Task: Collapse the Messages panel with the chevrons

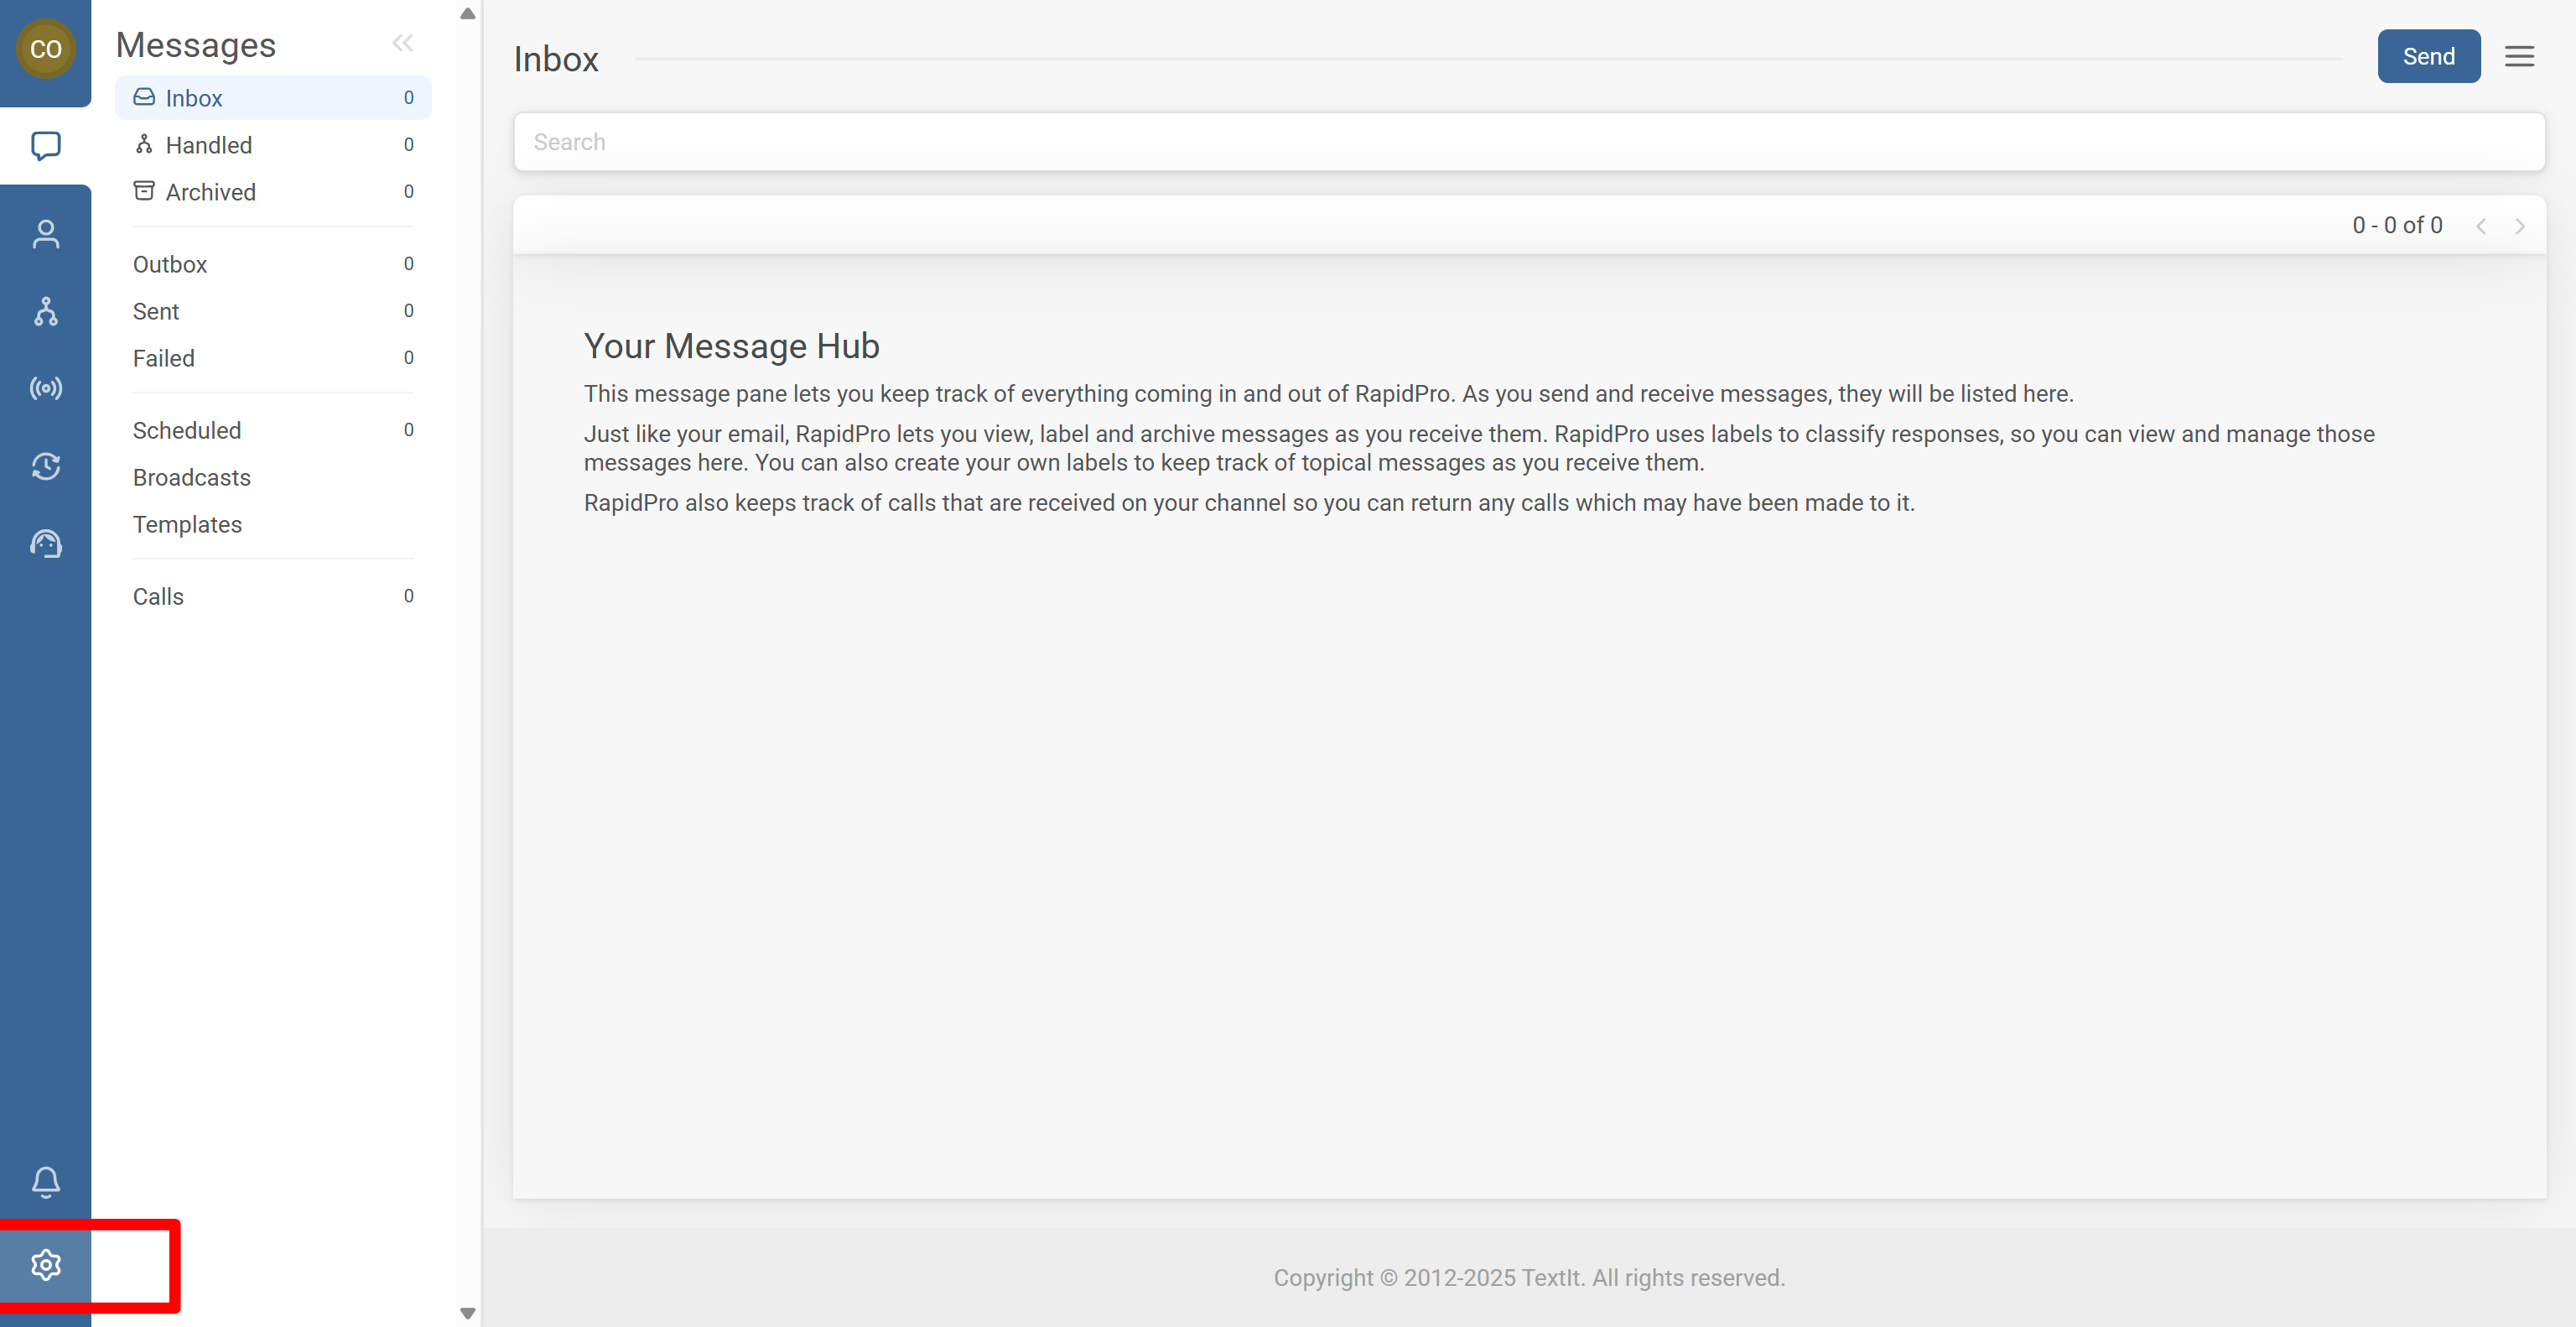Action: [x=403, y=42]
